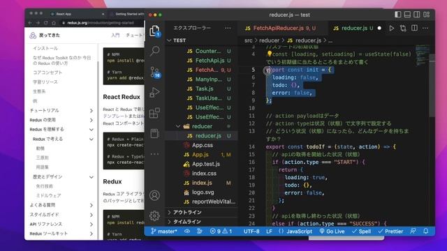Open App.js in the file explorer
This screenshot has width=447, height=251.
coord(200,155)
